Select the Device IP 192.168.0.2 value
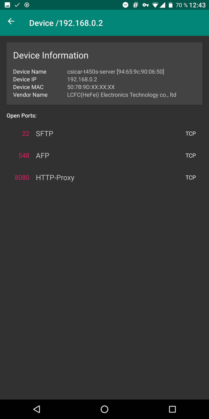The image size is (209, 419). (82, 79)
